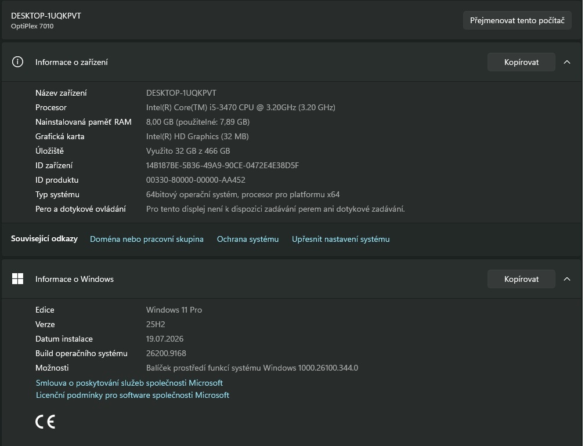The height and width of the screenshot is (446, 585).
Task: Click the Procesor label
Action: pyautogui.click(x=50, y=107)
